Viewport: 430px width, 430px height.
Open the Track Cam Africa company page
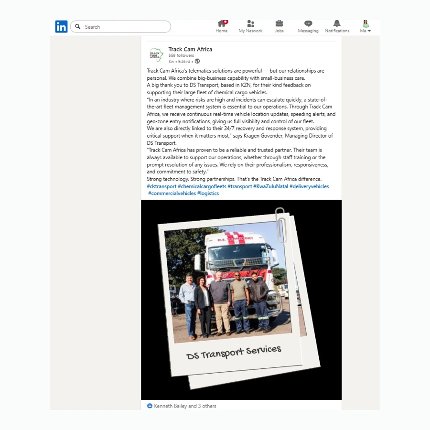[190, 49]
